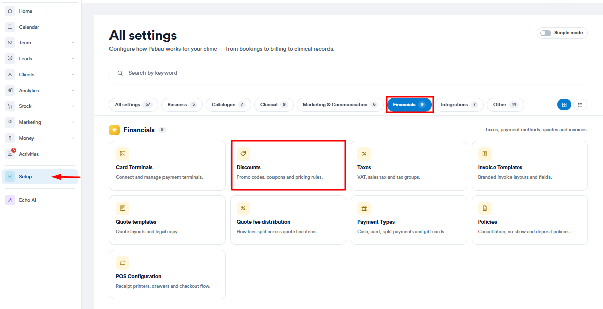Open the Home sidebar icon
Image resolution: width=603 pixels, height=309 pixels.
click(x=10, y=11)
